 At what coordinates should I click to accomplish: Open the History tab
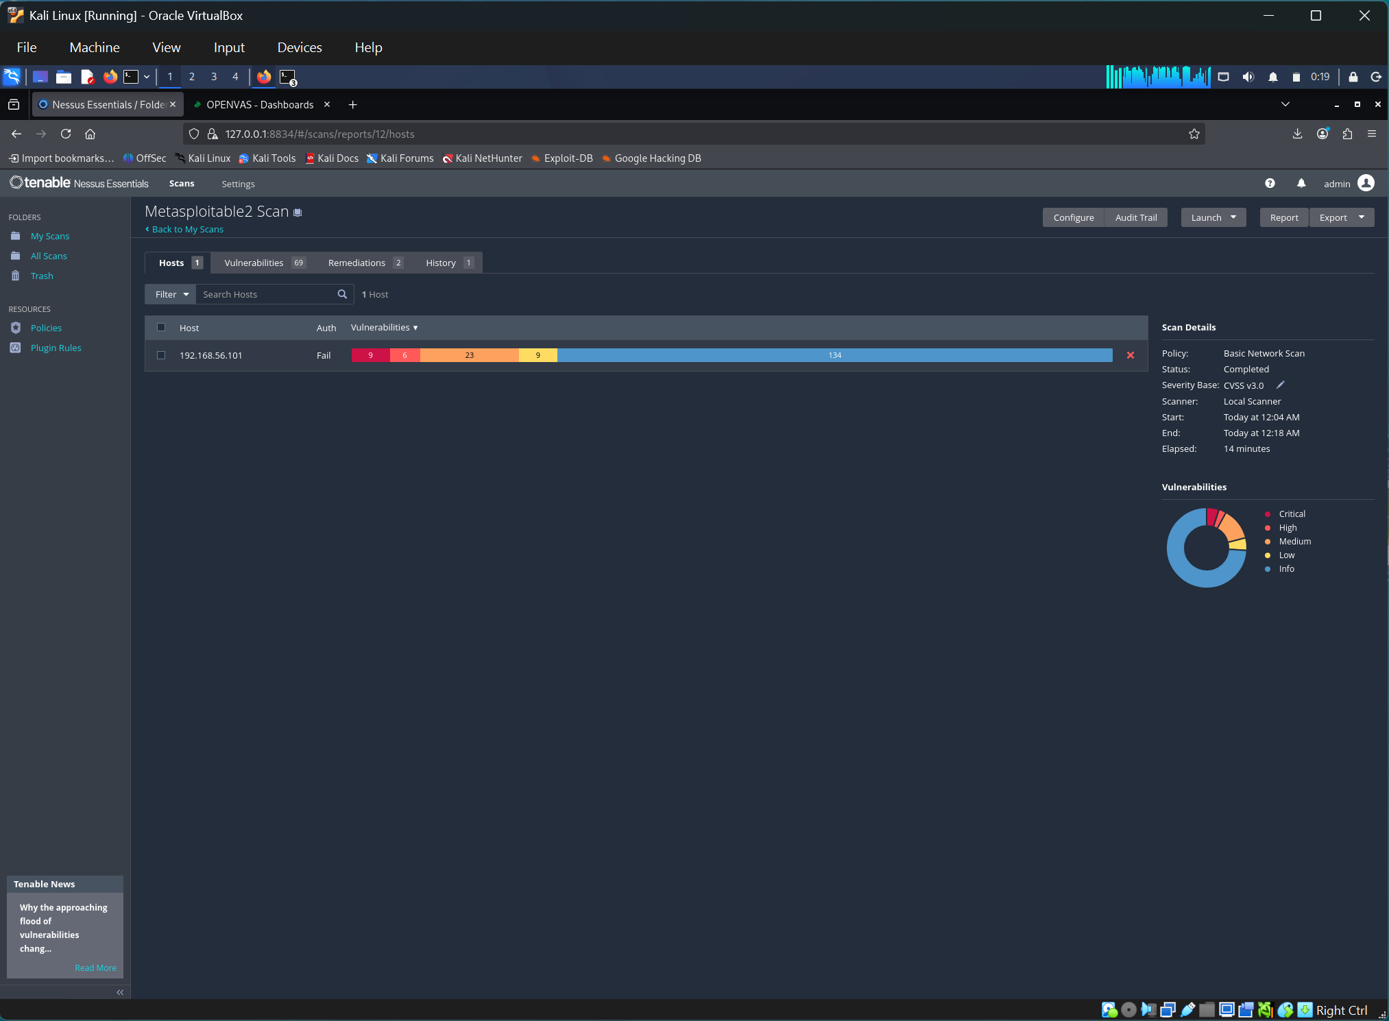point(449,263)
